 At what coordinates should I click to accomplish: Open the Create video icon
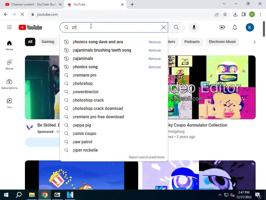coord(222,27)
